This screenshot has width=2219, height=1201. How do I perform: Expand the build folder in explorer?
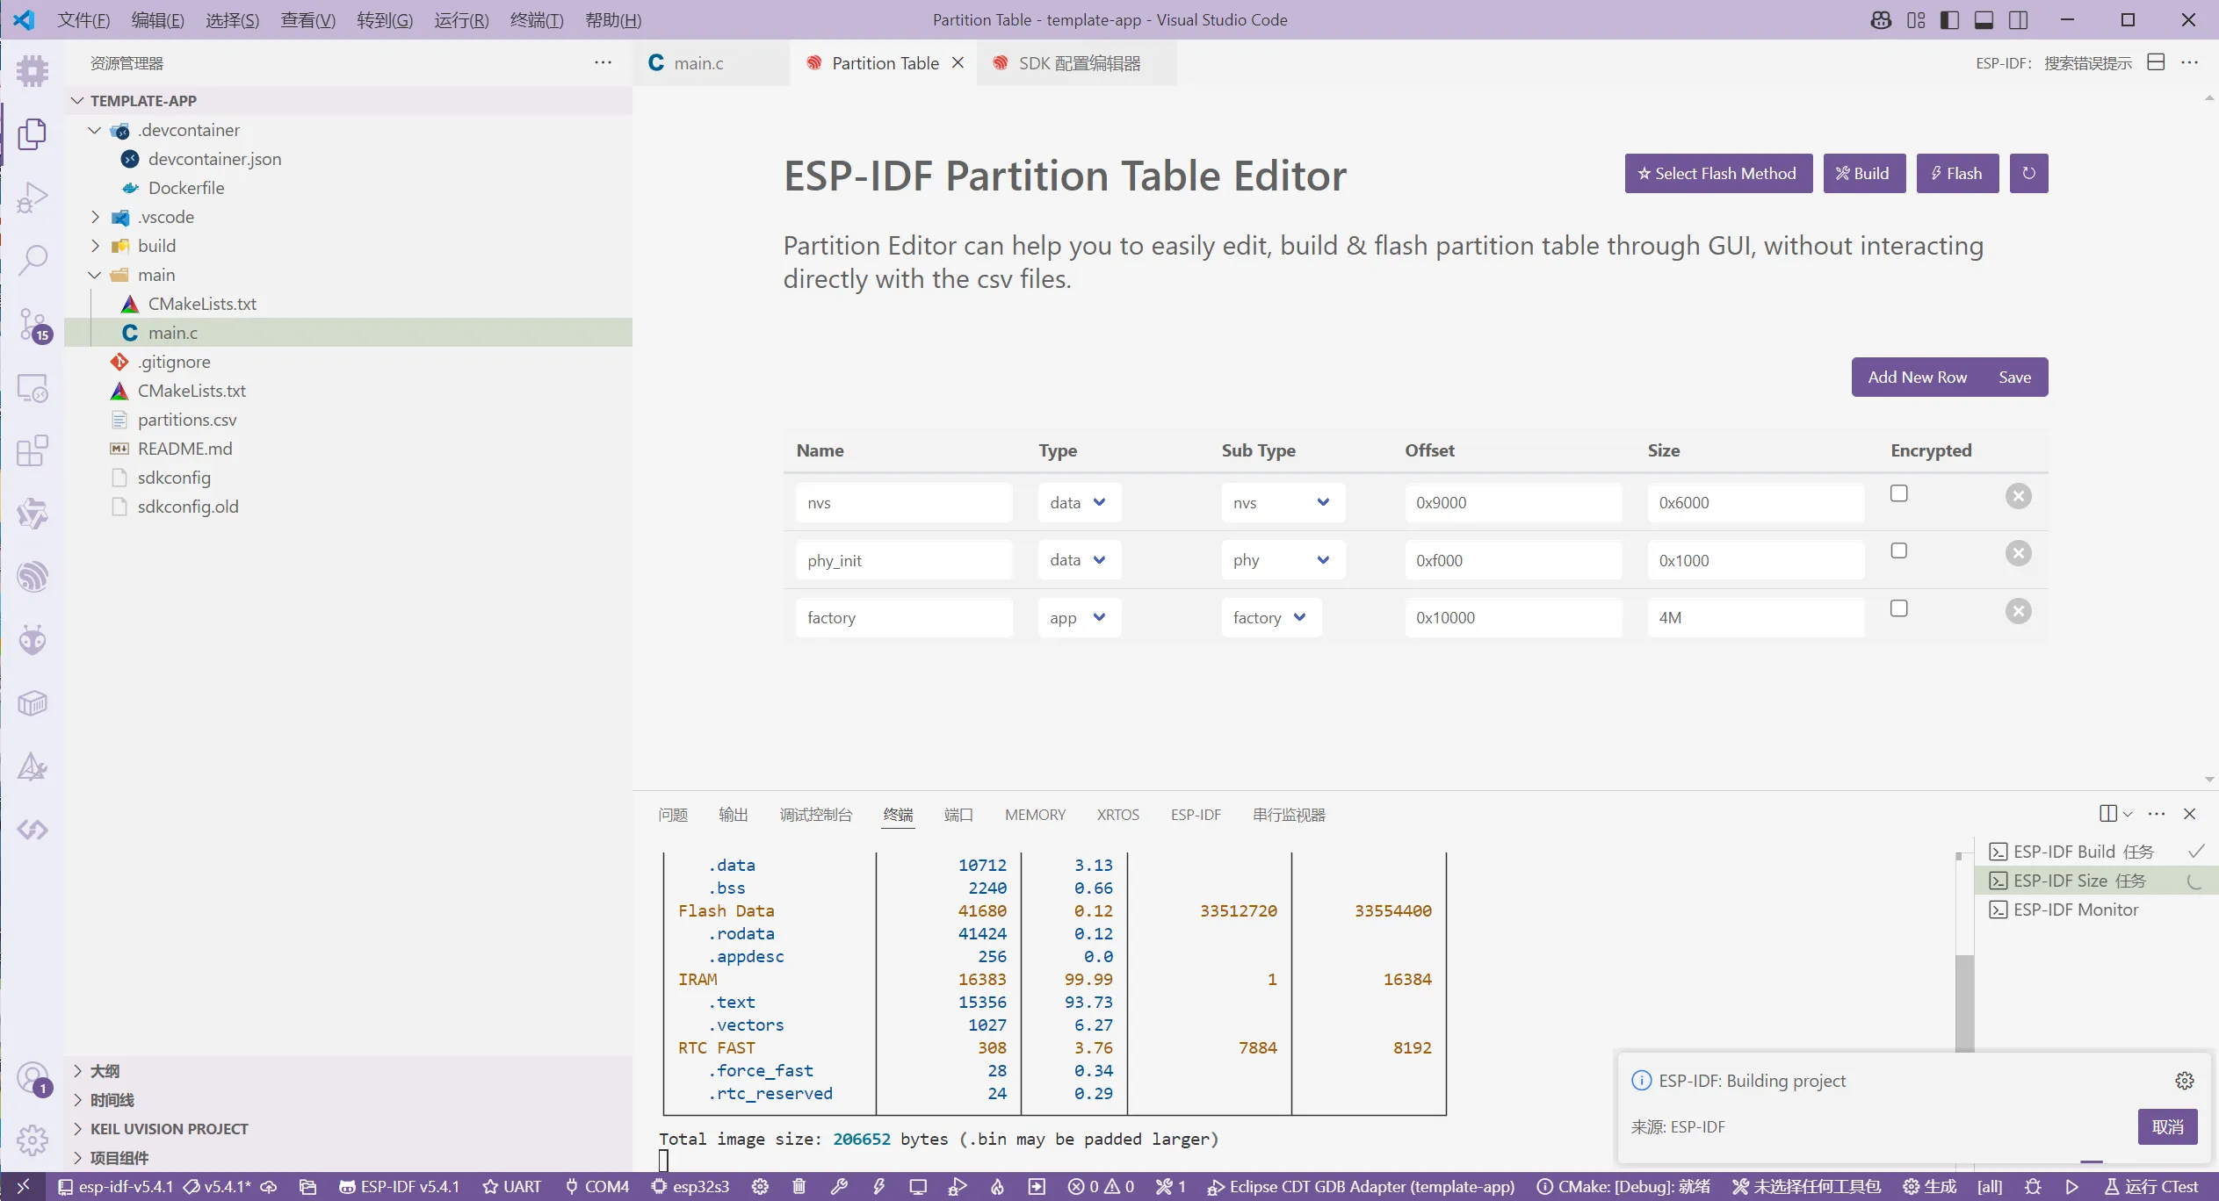tap(156, 246)
